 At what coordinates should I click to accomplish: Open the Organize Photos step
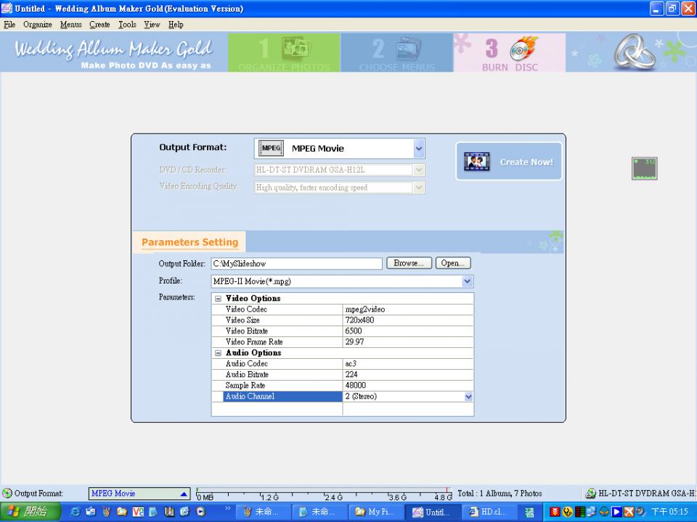pyautogui.click(x=284, y=53)
